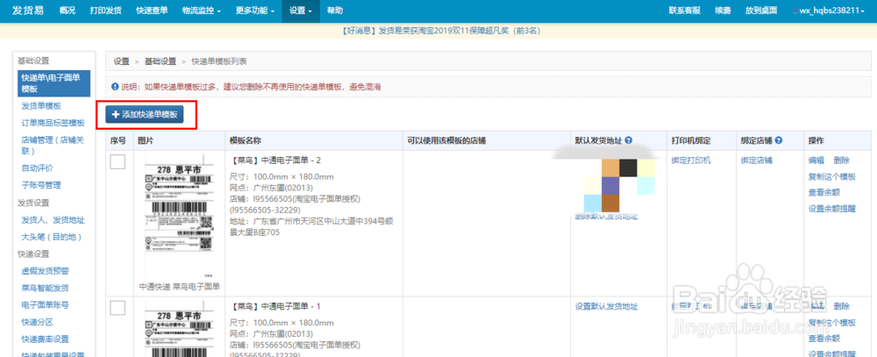
Task: Click 绑定店铺 link for 中通电子面单 - 2
Action: pyautogui.click(x=757, y=161)
